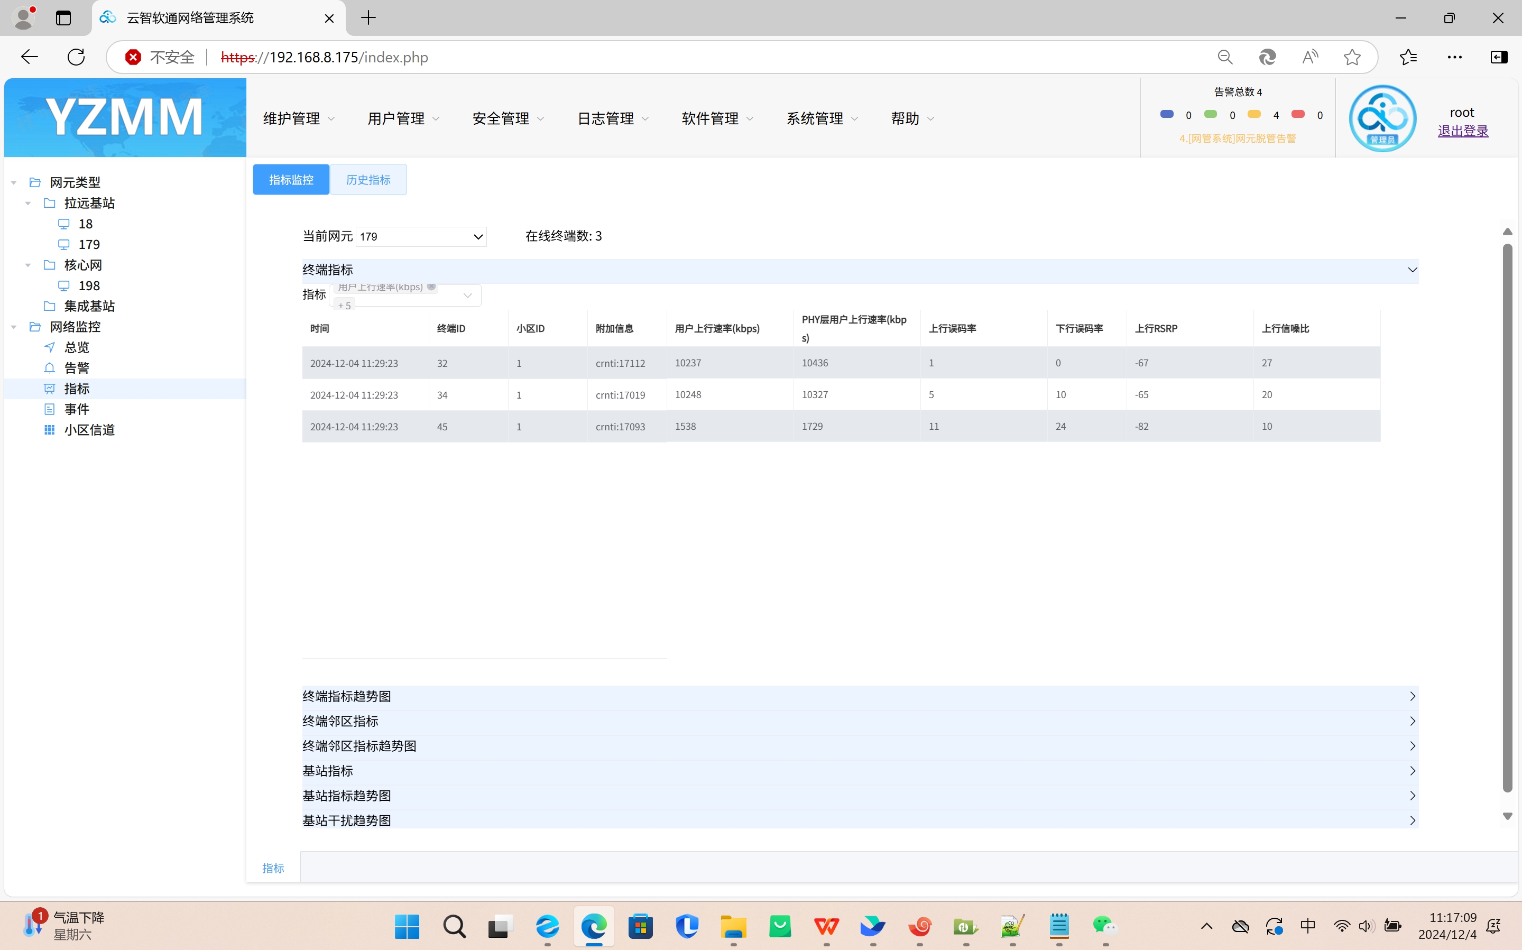Open File Explorer from the taskbar
Viewport: 1522px width, 950px height.
[x=733, y=926]
